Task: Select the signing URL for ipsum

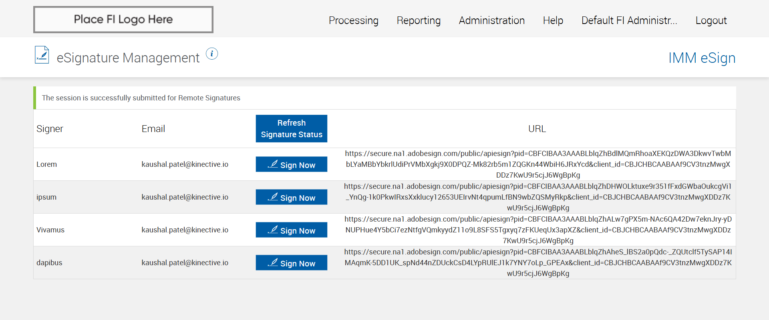Action: tap(538, 197)
